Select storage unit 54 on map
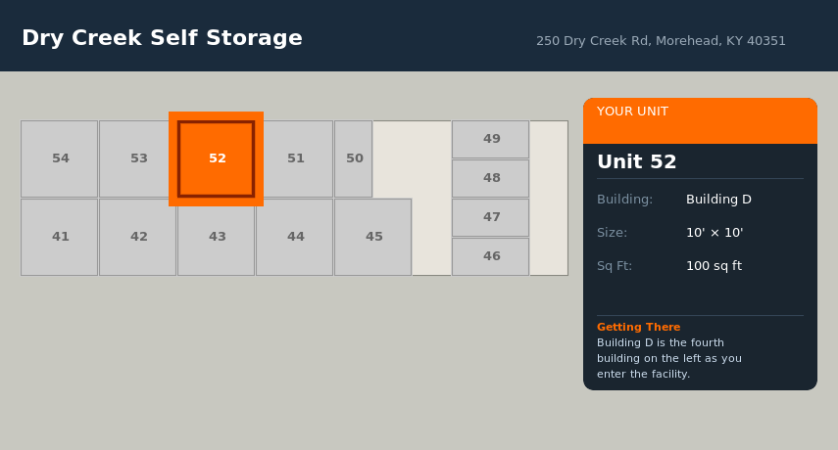838x450 pixels. 60,158
